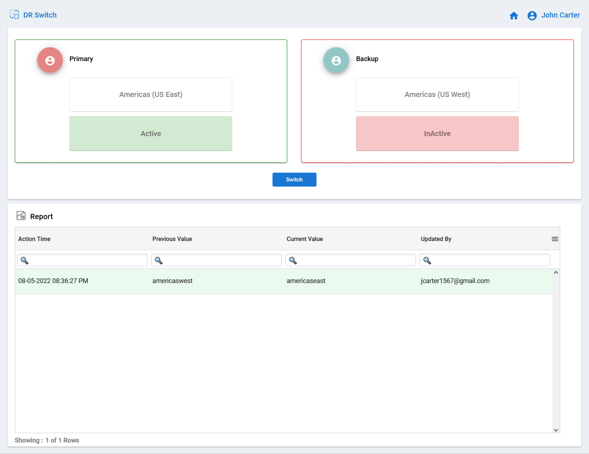Click the blue Switch button
The height and width of the screenshot is (454, 589).
click(x=294, y=180)
